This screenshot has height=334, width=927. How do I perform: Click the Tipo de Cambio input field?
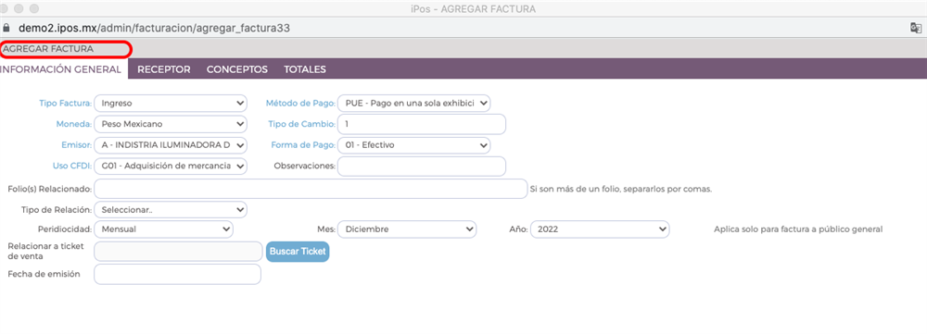point(422,124)
